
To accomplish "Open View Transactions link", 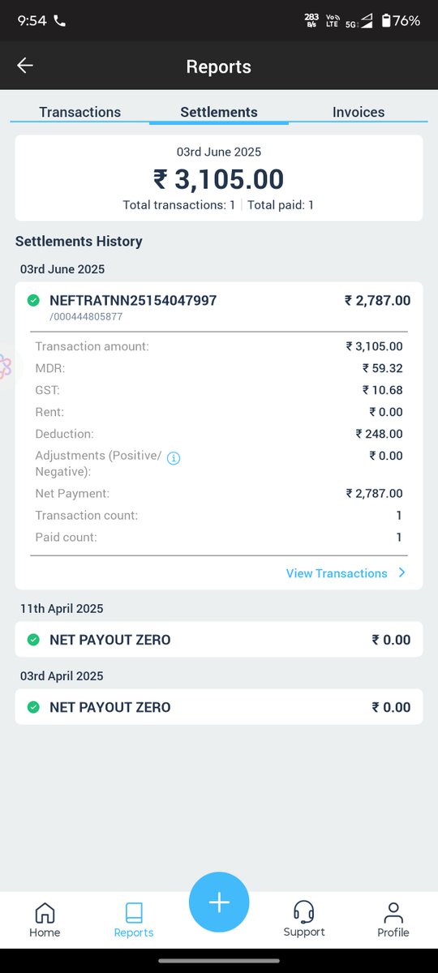I will point(337,573).
